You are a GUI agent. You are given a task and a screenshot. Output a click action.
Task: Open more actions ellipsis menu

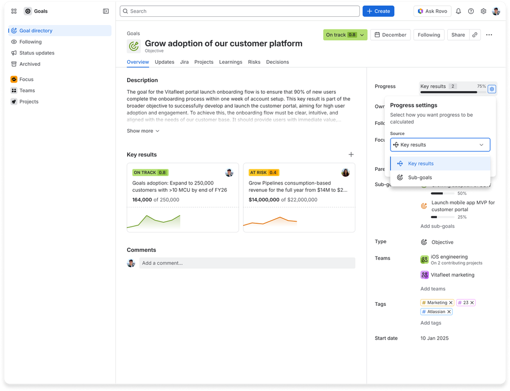coord(489,35)
